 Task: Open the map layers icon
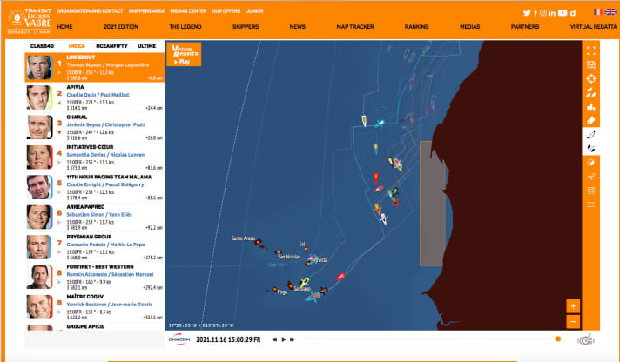click(590, 64)
